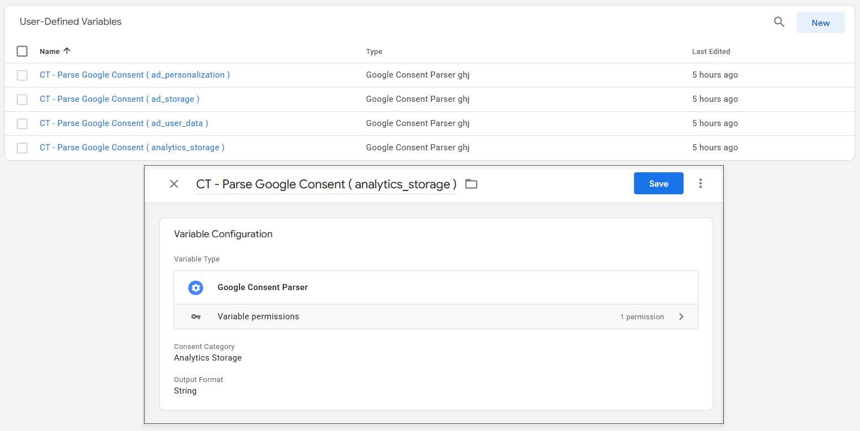Click the key icon for variable permissions
This screenshot has height=431, width=860.
(x=195, y=317)
